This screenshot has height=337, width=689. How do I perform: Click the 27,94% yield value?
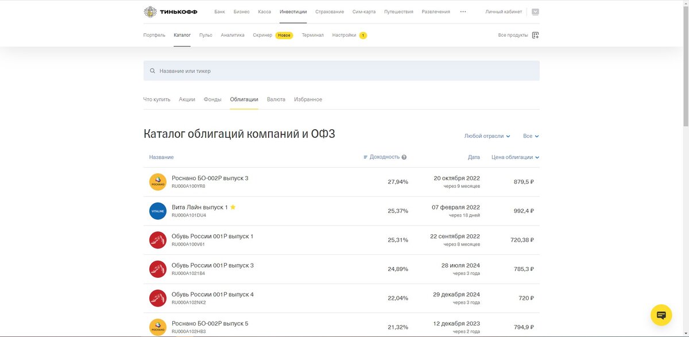click(398, 182)
